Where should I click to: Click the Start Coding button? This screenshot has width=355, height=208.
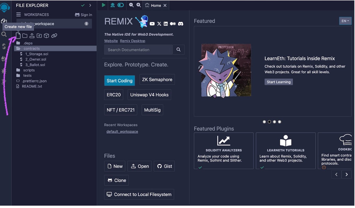click(x=119, y=80)
